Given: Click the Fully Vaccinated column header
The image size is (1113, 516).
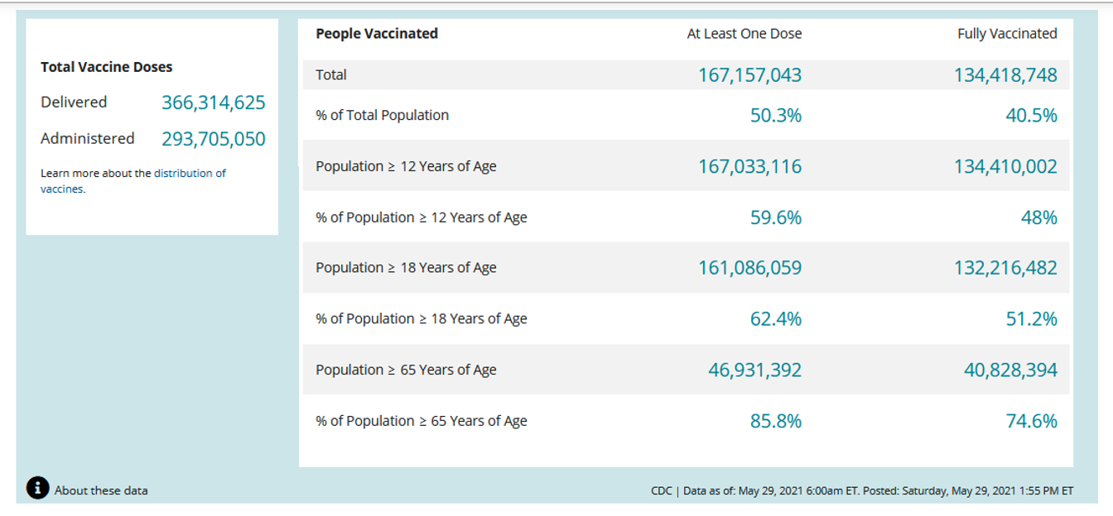Looking at the screenshot, I should coord(1007,34).
